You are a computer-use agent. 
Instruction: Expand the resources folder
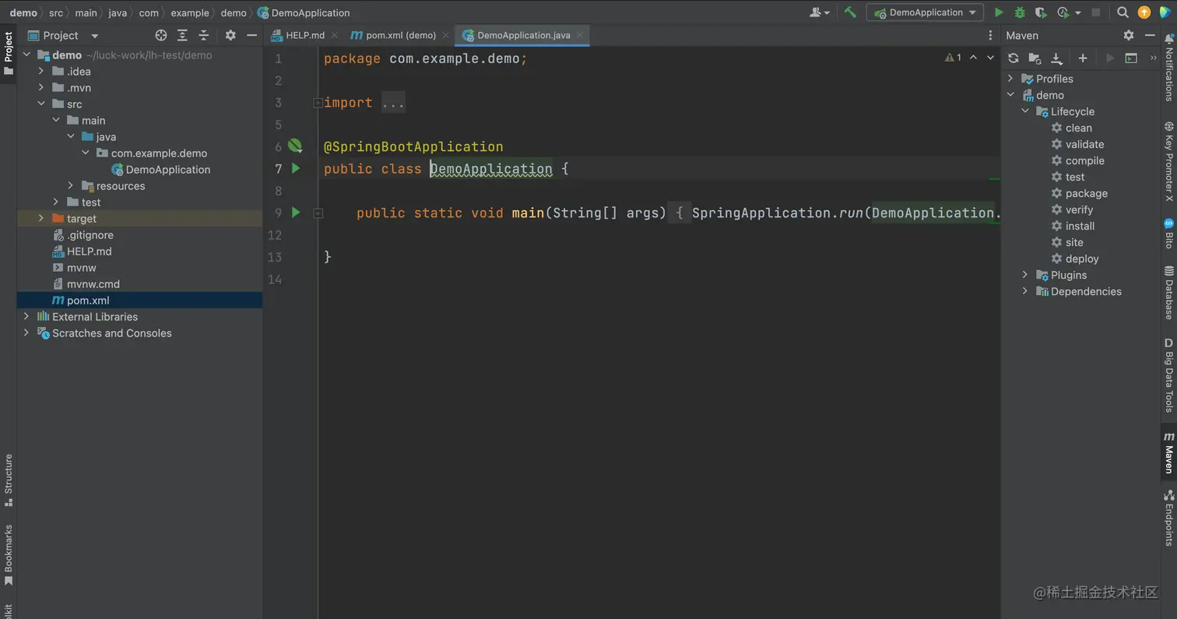pyautogui.click(x=71, y=185)
